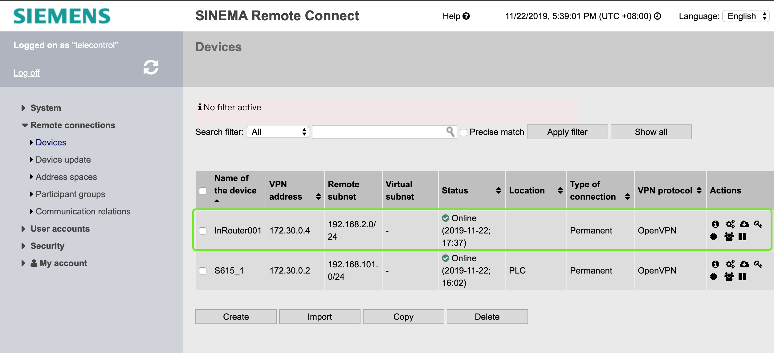
Task: Click the key icon for InRouter001
Action: click(x=758, y=224)
